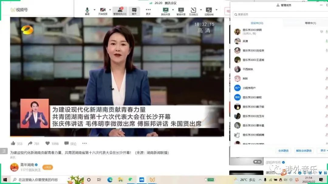Open the list icon left of description

click(4, 151)
